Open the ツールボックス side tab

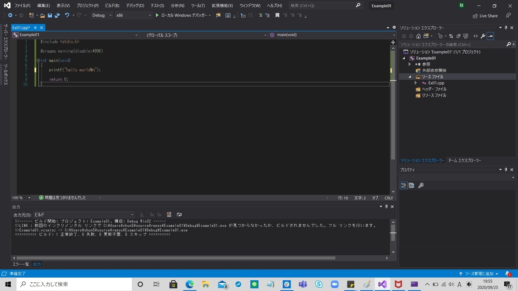tap(6, 74)
